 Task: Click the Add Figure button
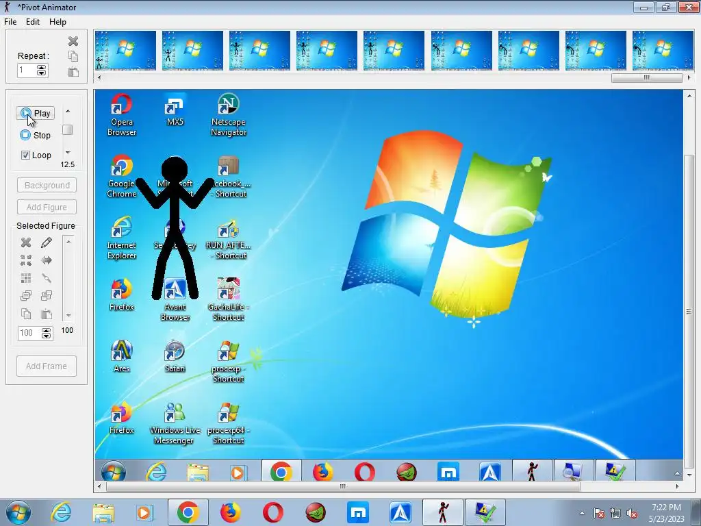pos(47,207)
